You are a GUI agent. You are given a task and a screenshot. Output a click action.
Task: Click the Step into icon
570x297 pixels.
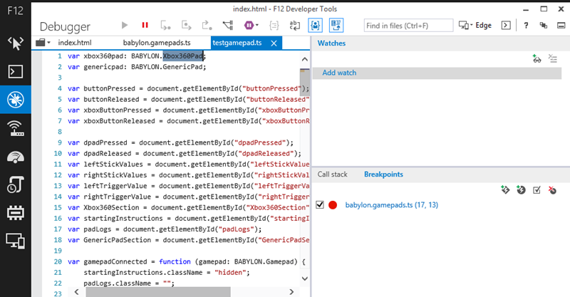click(165, 26)
